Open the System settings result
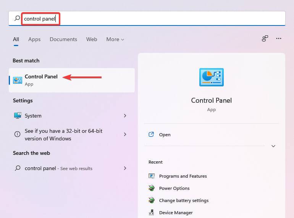Image resolution: width=294 pixels, height=218 pixels. coord(72,116)
